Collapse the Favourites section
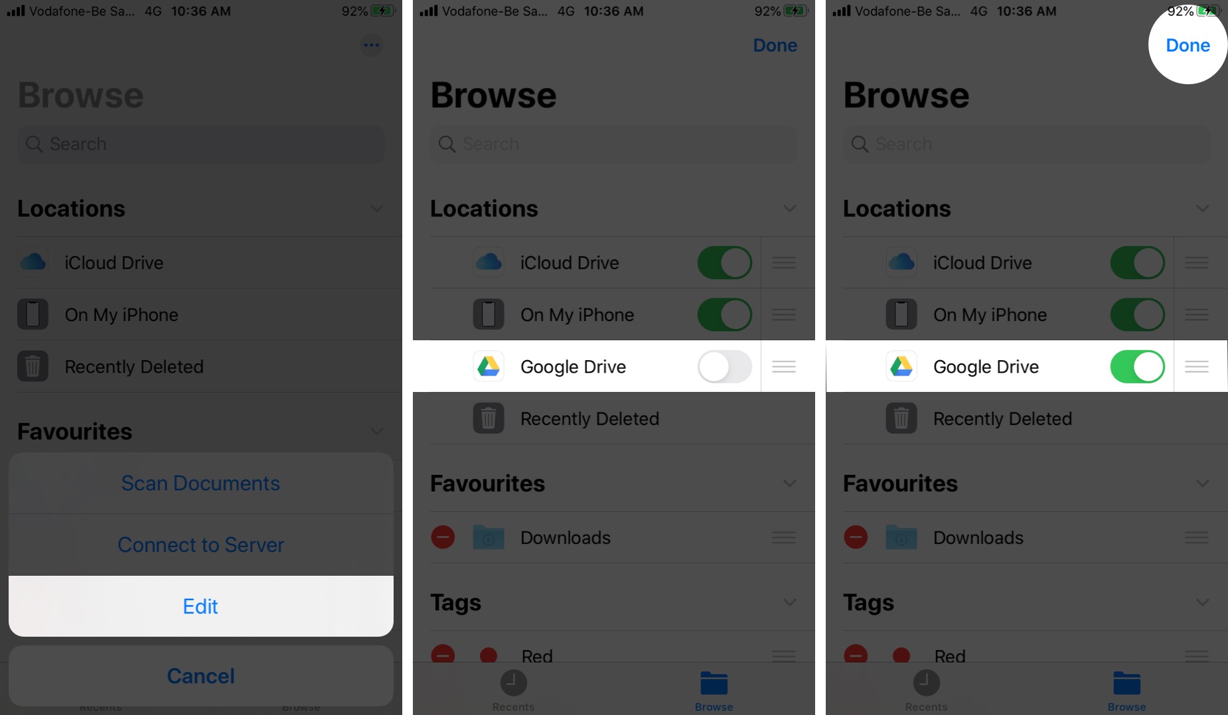This screenshot has width=1228, height=715. click(x=790, y=484)
